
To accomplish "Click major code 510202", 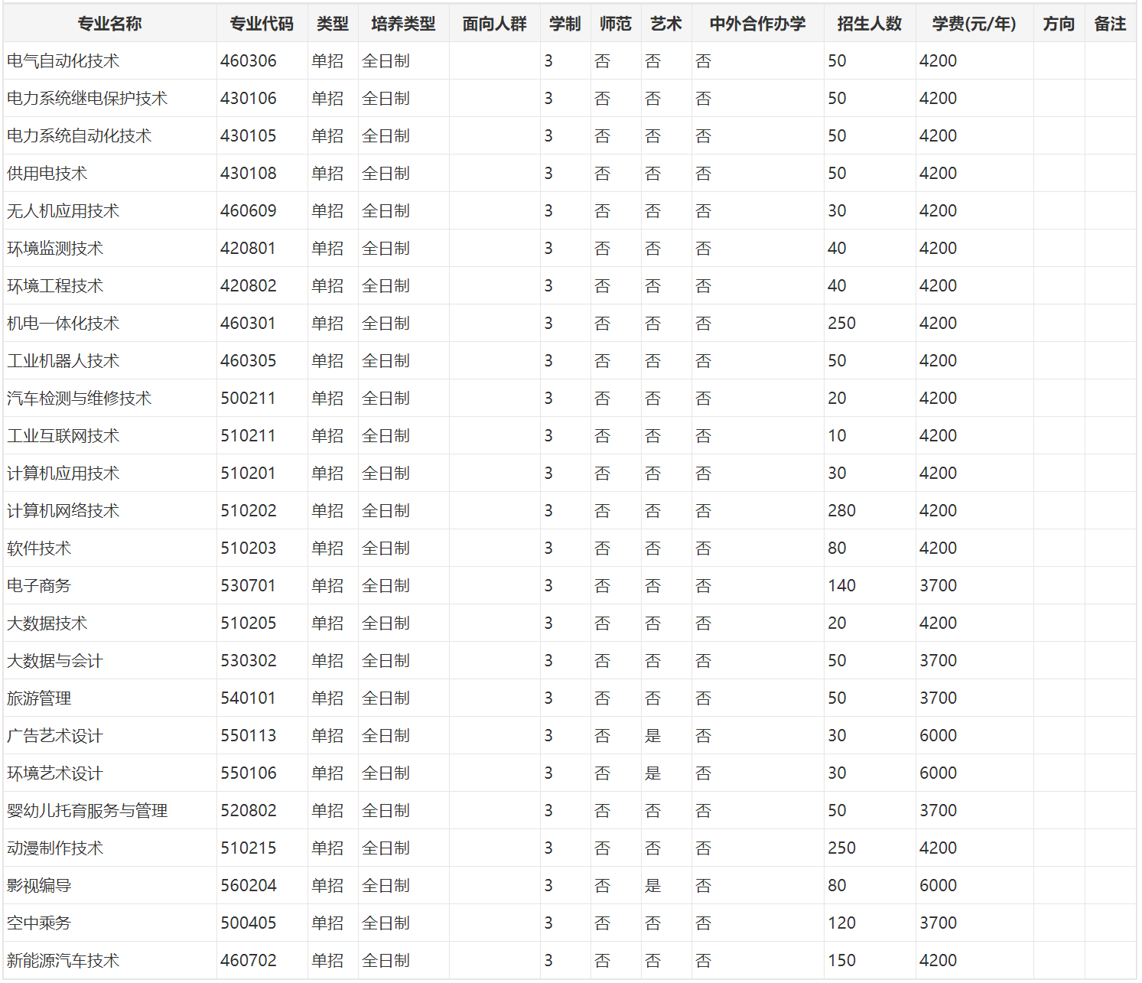I will point(249,510).
